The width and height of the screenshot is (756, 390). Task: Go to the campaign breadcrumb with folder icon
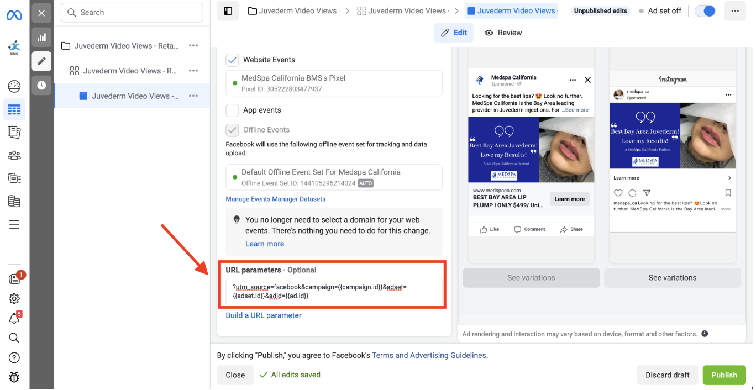(293, 11)
